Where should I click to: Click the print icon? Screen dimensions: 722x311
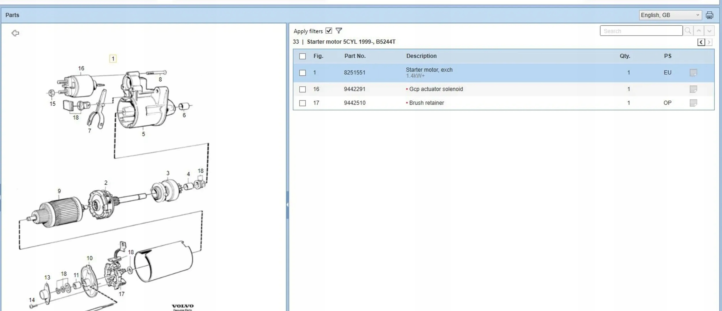709,15
